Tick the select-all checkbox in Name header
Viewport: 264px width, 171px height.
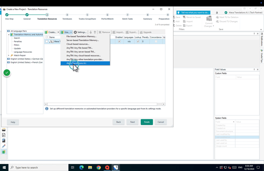(x=47, y=37)
